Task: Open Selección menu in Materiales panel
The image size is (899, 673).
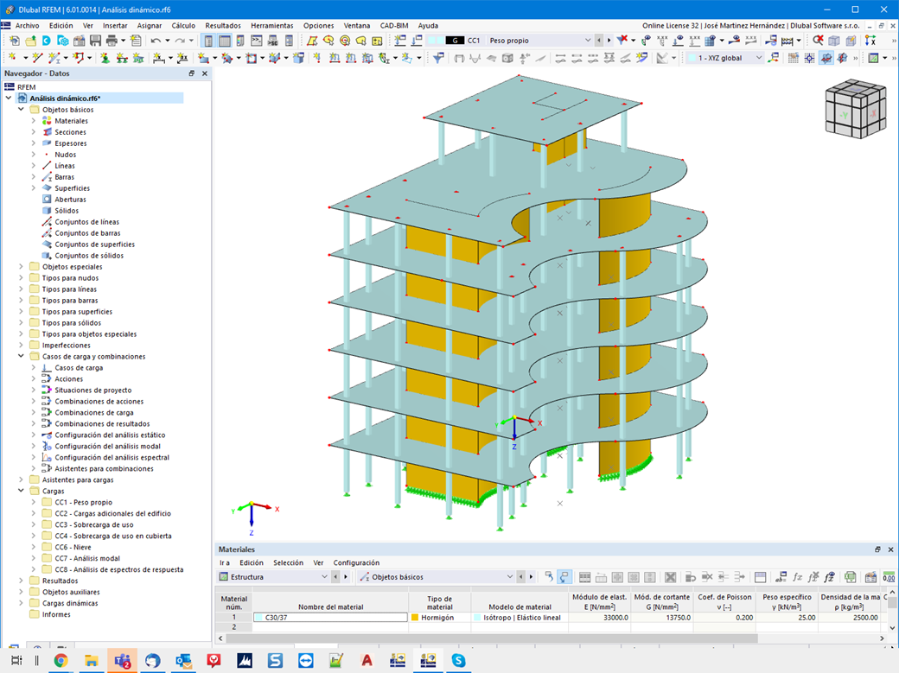Action: [288, 563]
